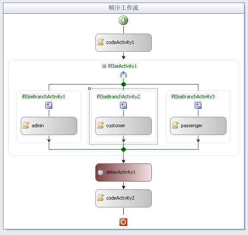Click the blue selection handle of ifElseBranchActivity2
This screenshot has width=248, height=235.
pyautogui.click(x=89, y=89)
